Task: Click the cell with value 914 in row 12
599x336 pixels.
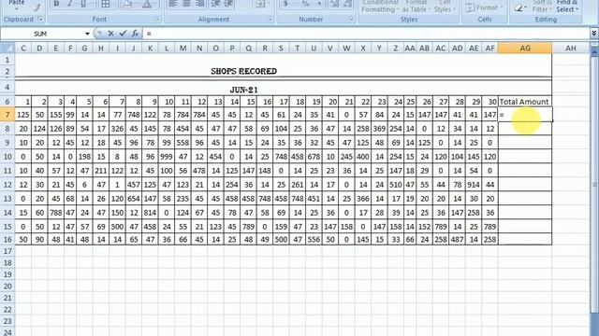Action: (x=474, y=185)
